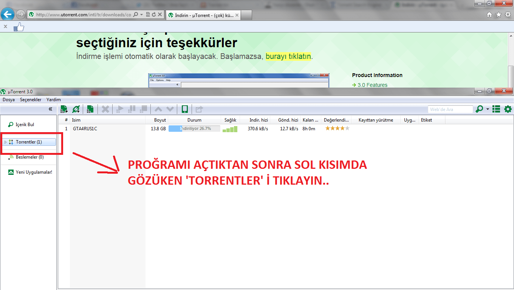
Task: Select the İndirin - µTorrent browser tab
Action: pos(203,15)
